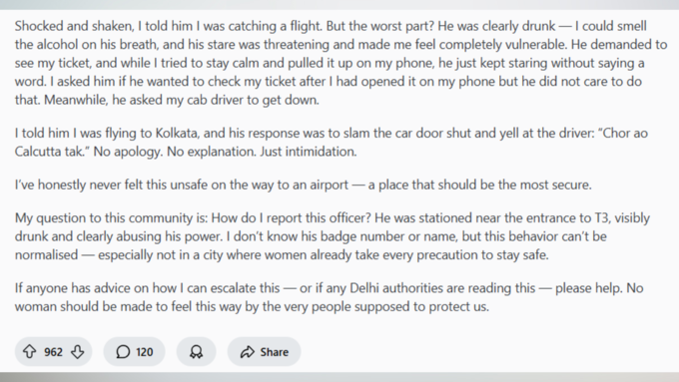Give an award using the award icon

point(196,352)
